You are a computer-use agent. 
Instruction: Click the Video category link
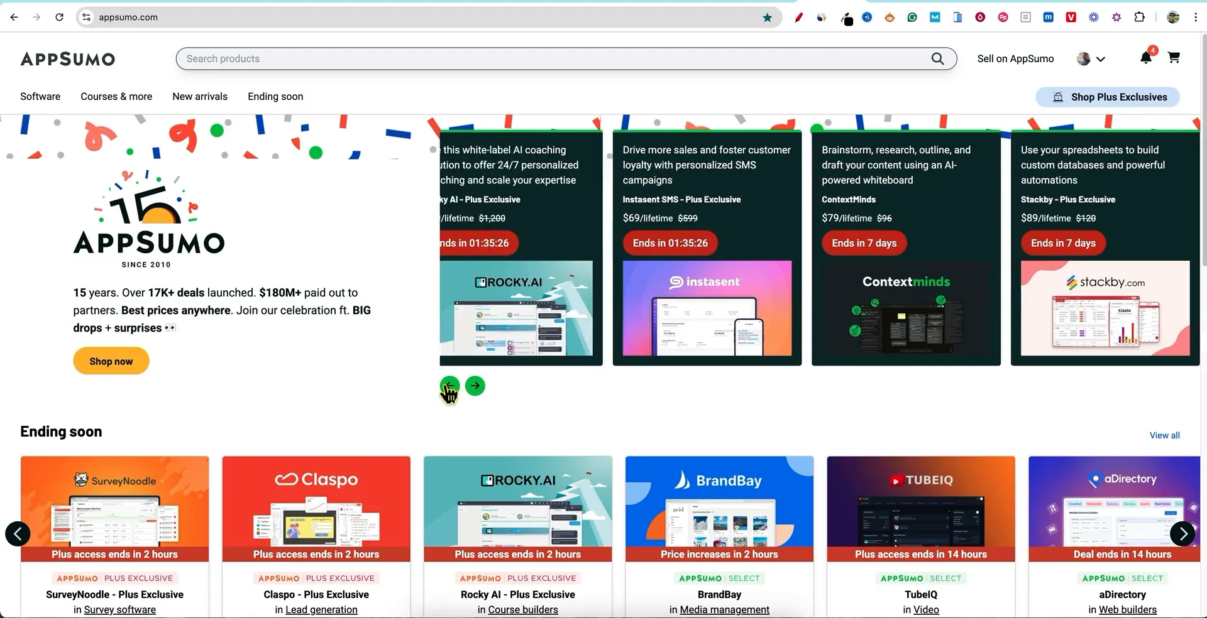(x=927, y=609)
